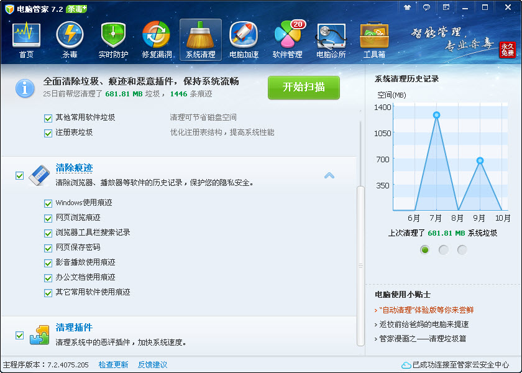This screenshot has width=522, height=373.
Task: Open the 修复漏洞 vulnerability repair section
Action: [157, 40]
